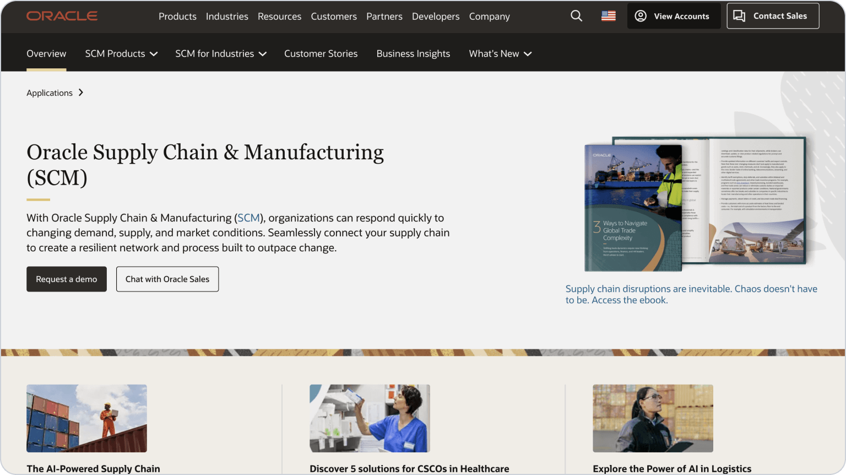Click the US flag country selector

(x=609, y=16)
